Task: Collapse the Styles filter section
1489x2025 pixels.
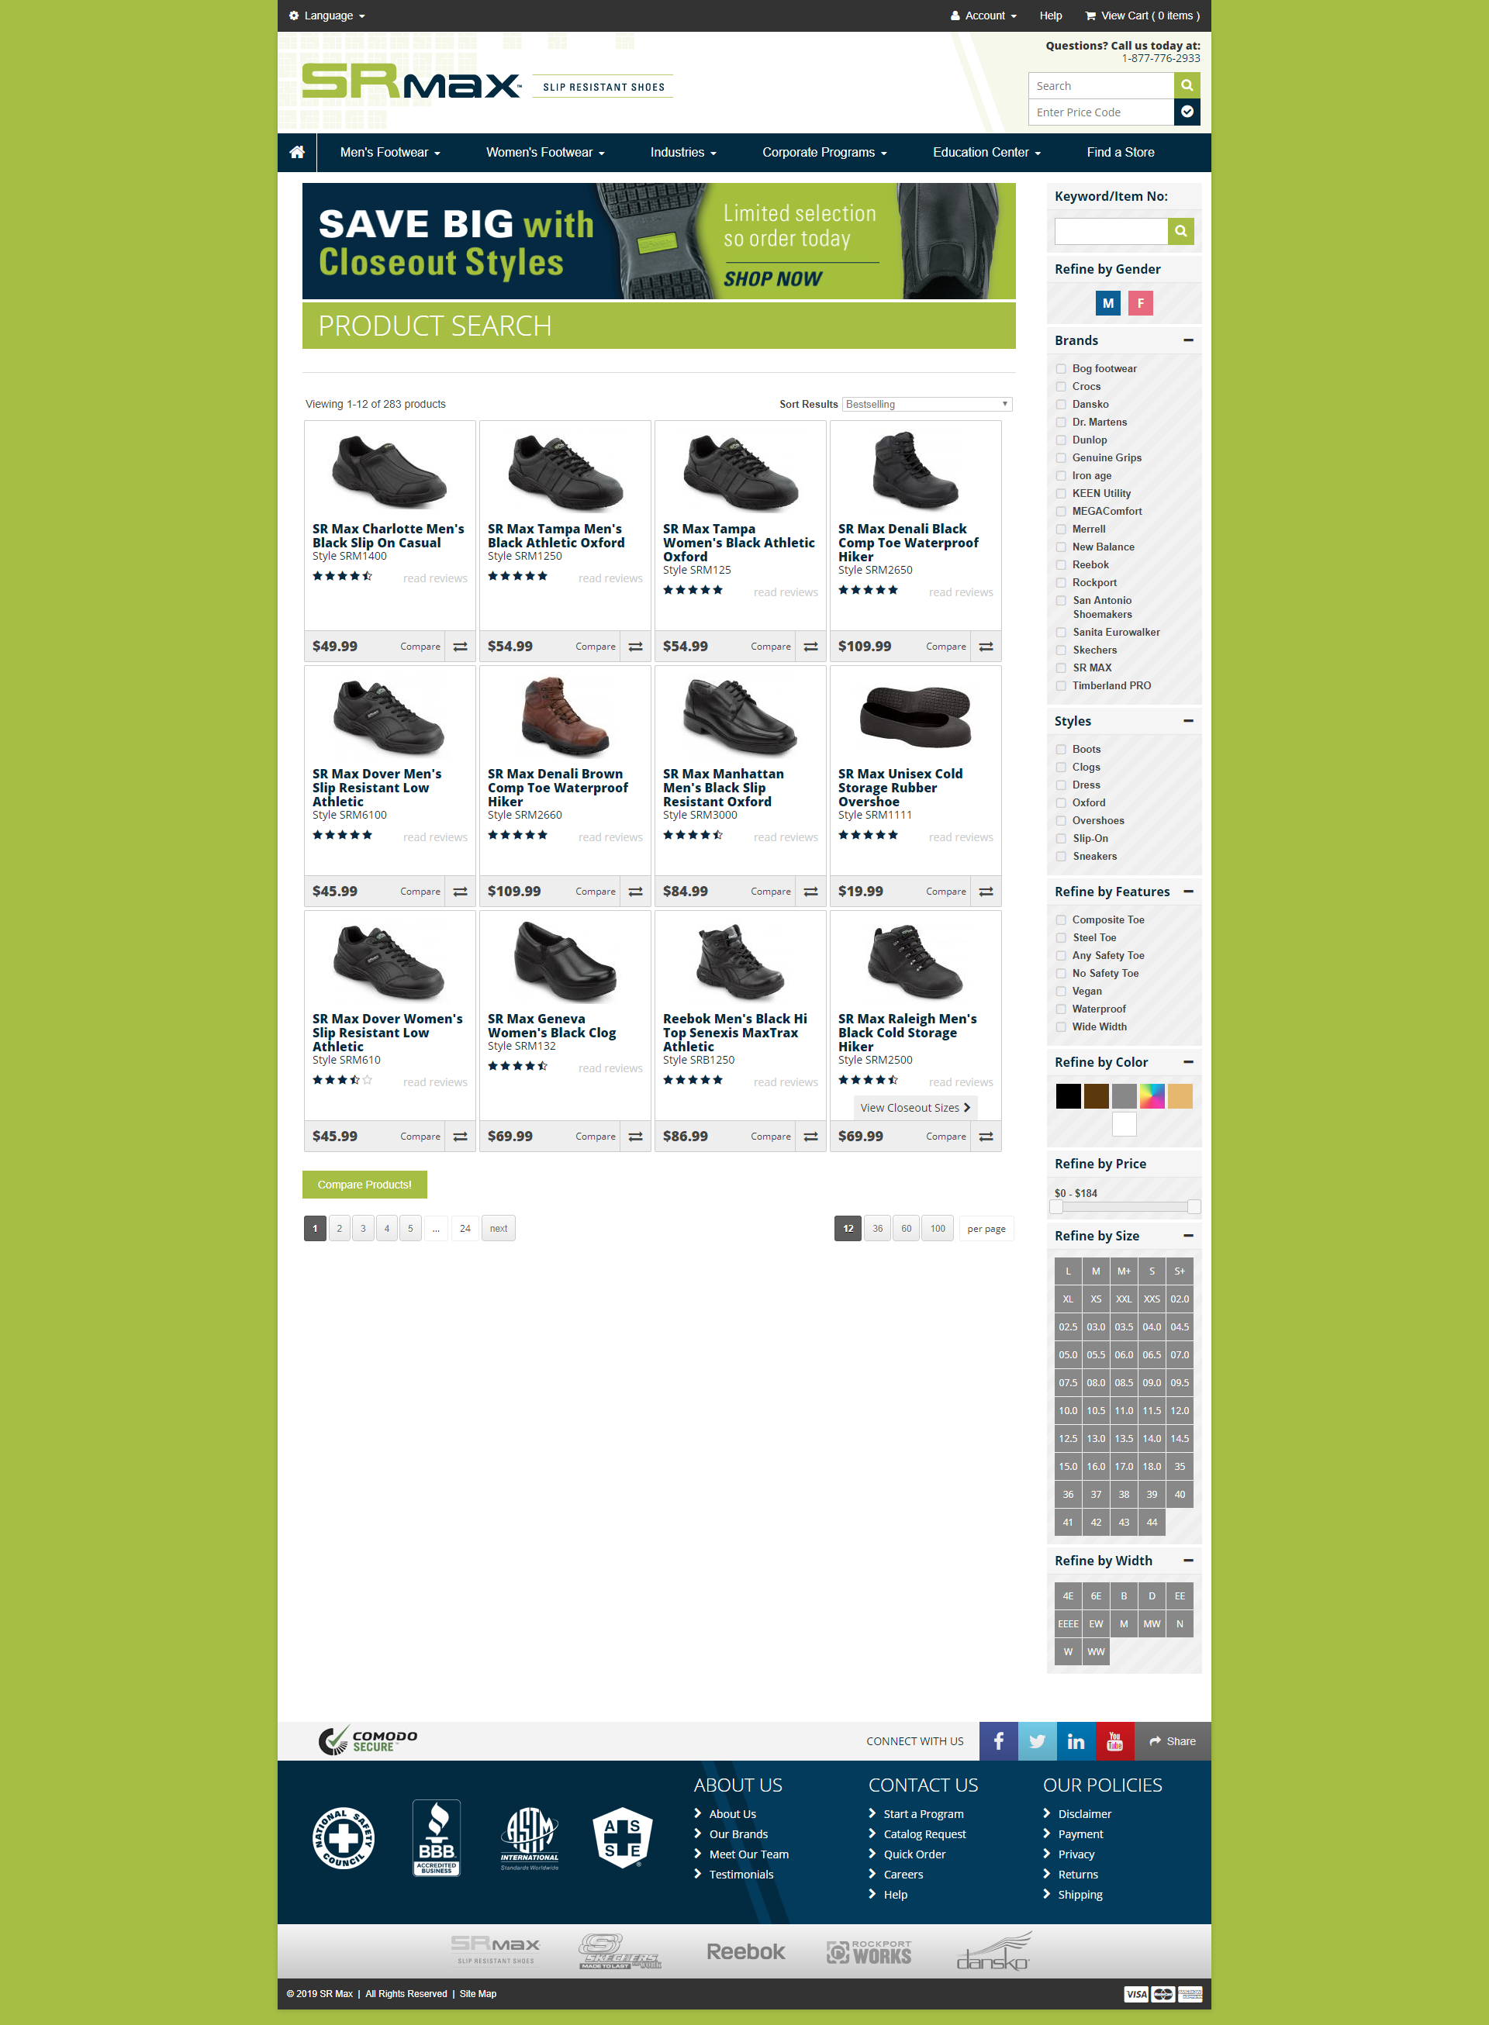Action: click(x=1188, y=722)
